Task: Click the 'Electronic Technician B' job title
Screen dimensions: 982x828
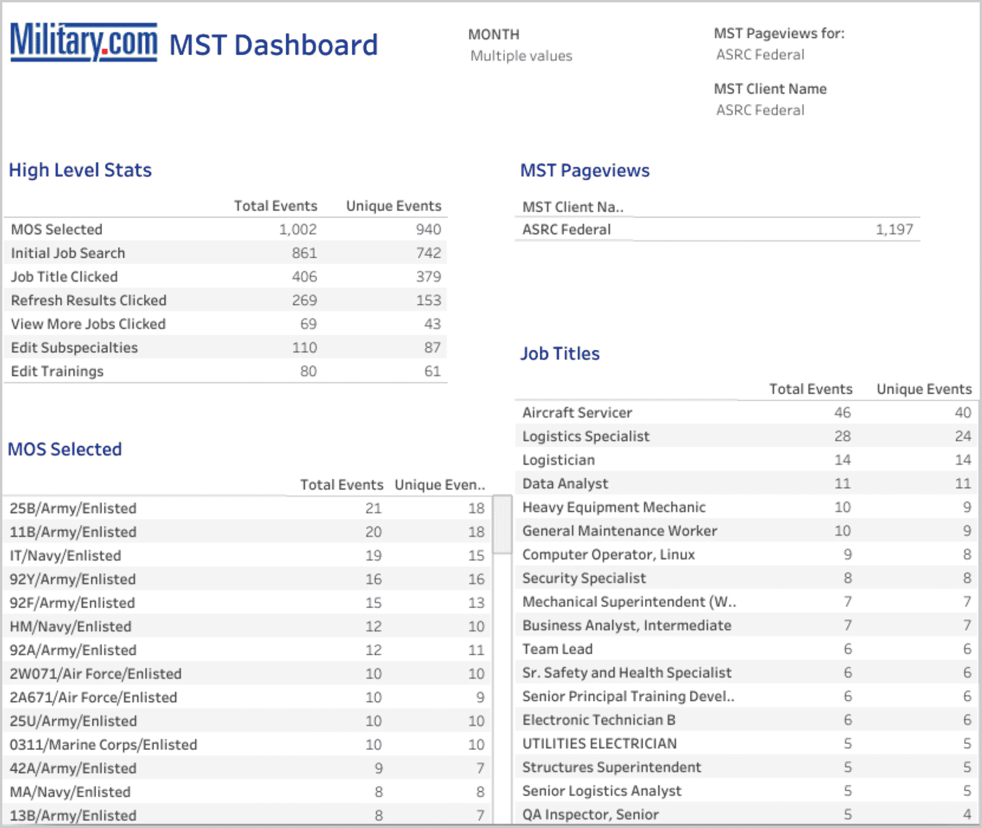Action: tap(598, 720)
